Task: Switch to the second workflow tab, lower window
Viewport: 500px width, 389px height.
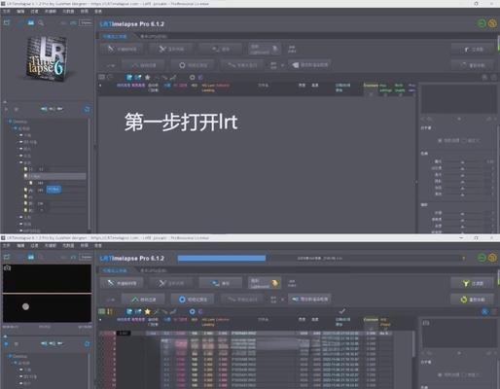Action: (154, 270)
